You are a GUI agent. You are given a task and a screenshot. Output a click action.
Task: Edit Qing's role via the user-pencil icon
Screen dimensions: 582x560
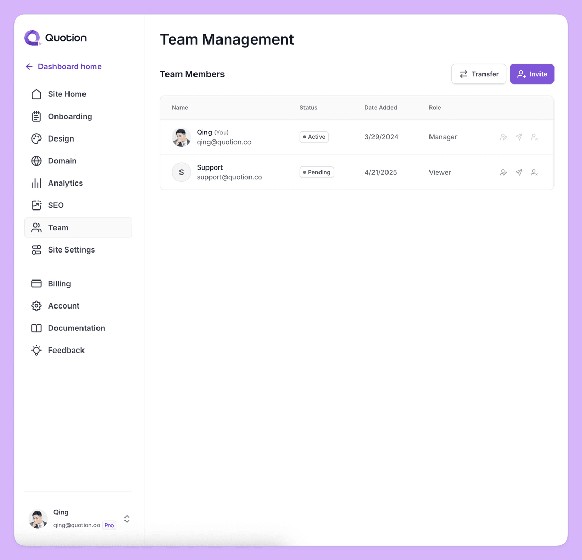[x=503, y=137]
